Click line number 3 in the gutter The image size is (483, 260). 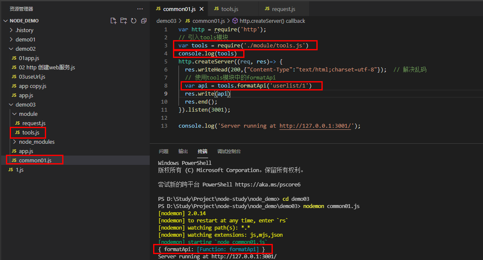pos(166,45)
